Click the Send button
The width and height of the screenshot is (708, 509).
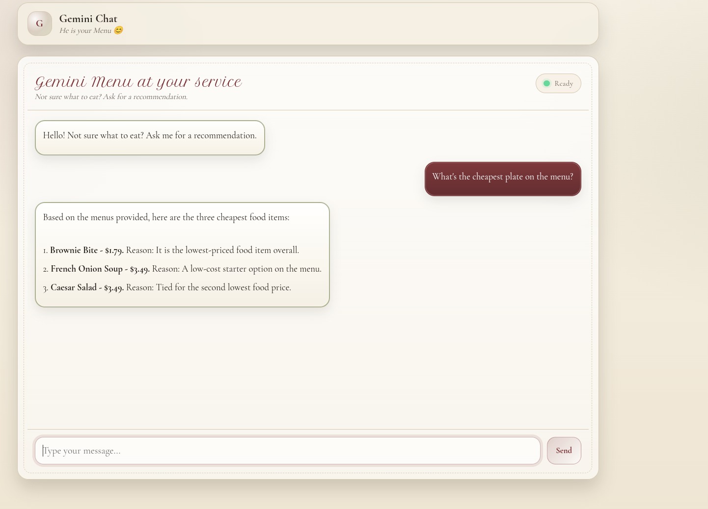pos(564,451)
